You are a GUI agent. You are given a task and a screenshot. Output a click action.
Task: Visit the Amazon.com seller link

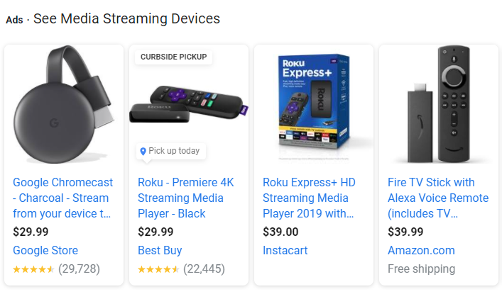421,250
